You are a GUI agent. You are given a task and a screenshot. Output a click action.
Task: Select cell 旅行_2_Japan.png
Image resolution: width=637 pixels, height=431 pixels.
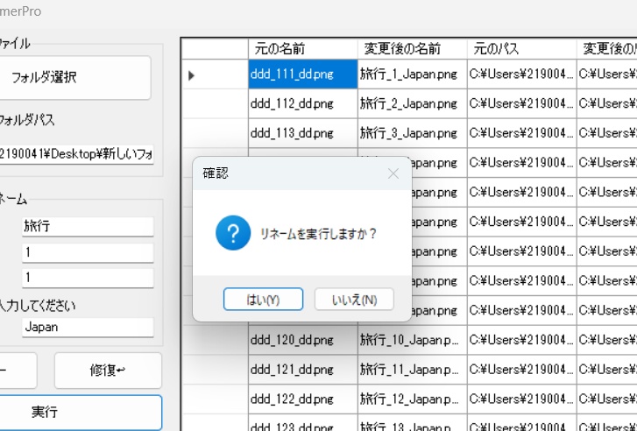(413, 103)
